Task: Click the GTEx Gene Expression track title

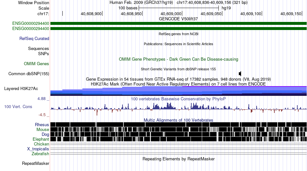Action: [x=178, y=79]
